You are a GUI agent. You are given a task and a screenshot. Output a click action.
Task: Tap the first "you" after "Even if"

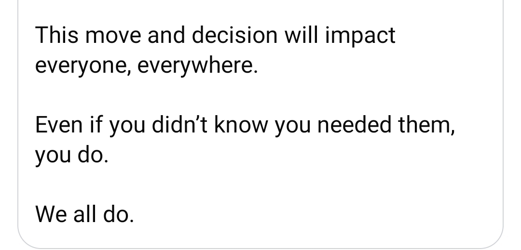(124, 126)
